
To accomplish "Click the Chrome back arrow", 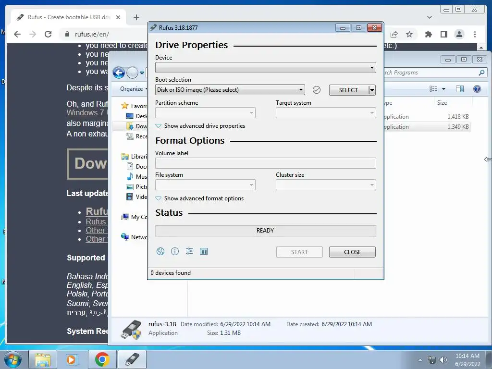I will (x=17, y=34).
